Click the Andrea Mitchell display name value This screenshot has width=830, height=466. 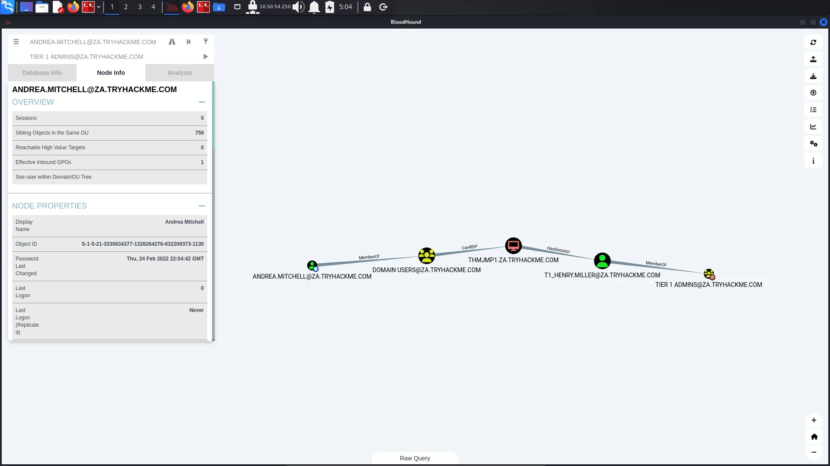click(x=184, y=222)
